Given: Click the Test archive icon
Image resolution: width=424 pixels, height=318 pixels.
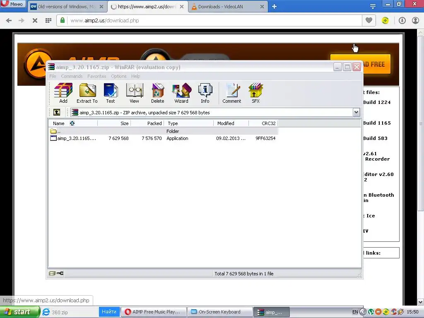Looking at the screenshot, I should [110, 93].
